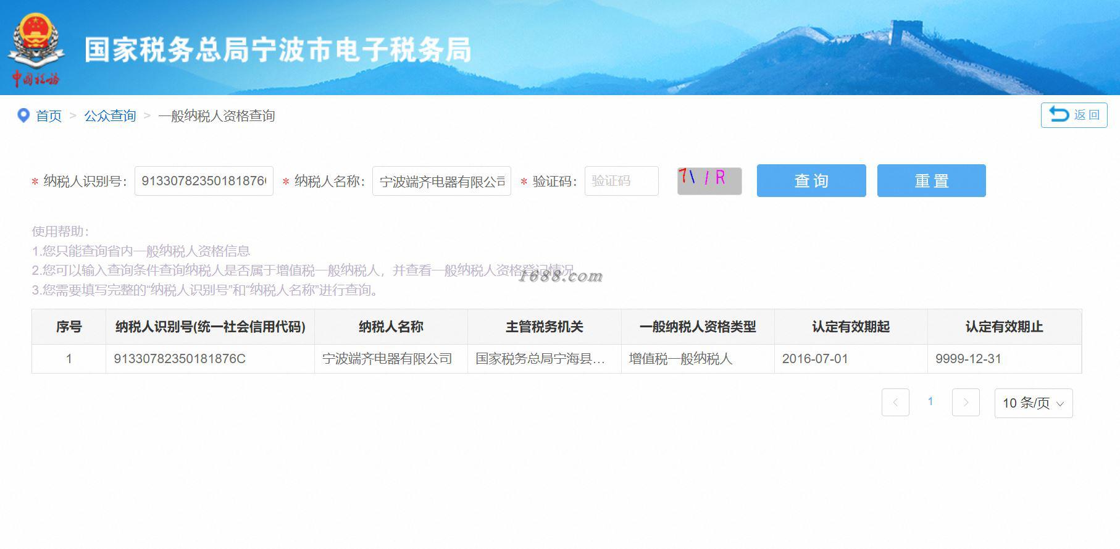Image resolution: width=1120 pixels, height=549 pixels.
Task: Click the previous page arrow
Action: (895, 403)
